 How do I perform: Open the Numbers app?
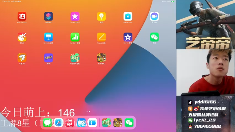75,37
